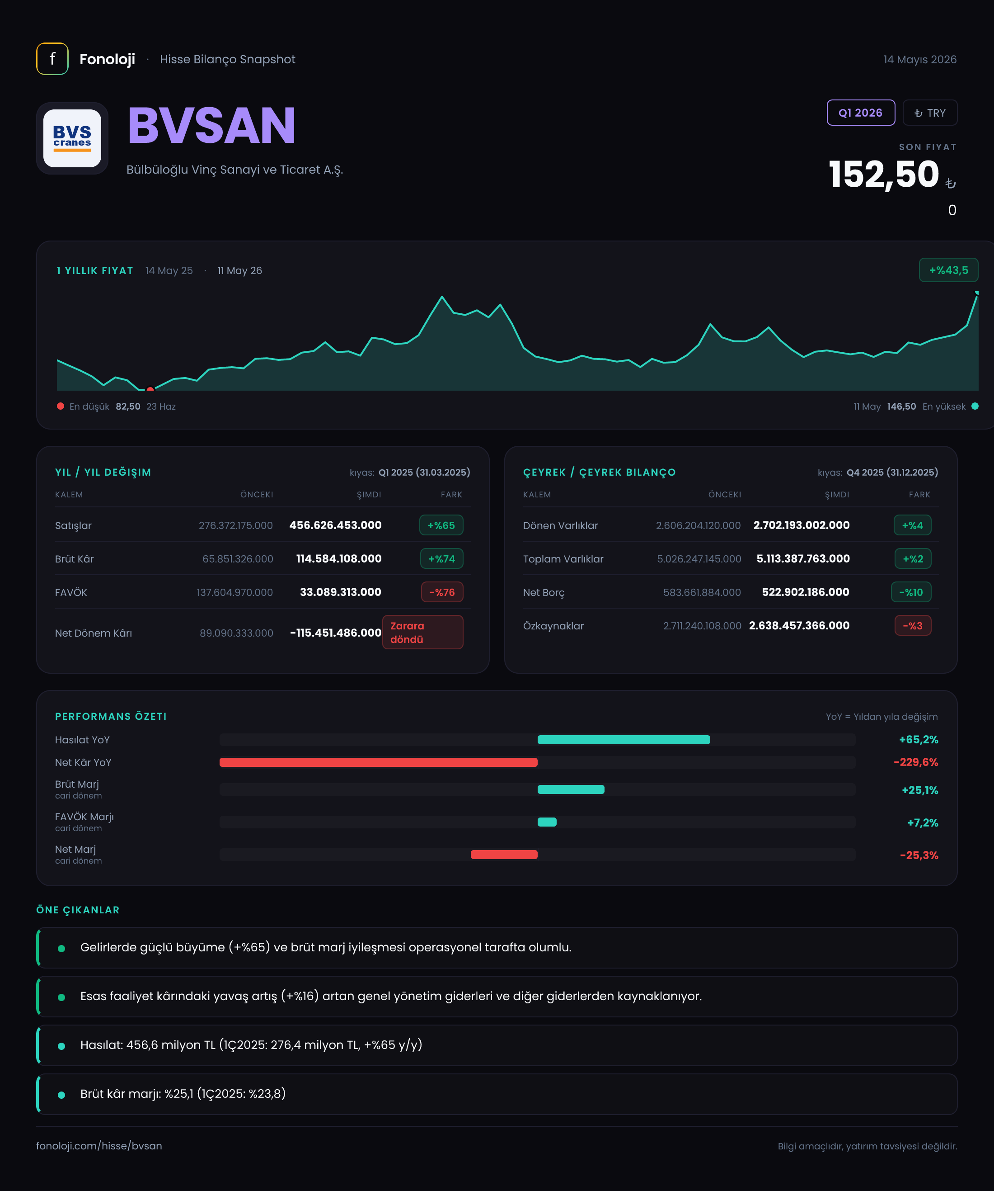Click the 'Q4 2025 (31.12.2025)' comparison label
Image resolution: width=994 pixels, height=1191 pixels.
coord(892,473)
